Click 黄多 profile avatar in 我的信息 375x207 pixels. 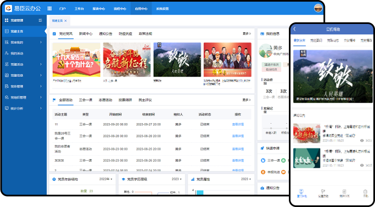point(265,51)
